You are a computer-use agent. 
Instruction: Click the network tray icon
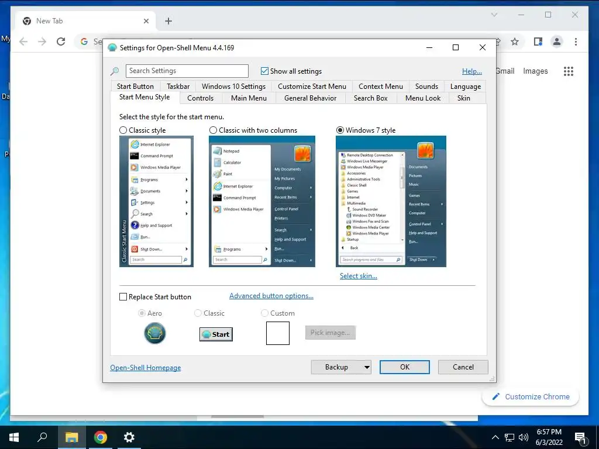click(x=510, y=437)
